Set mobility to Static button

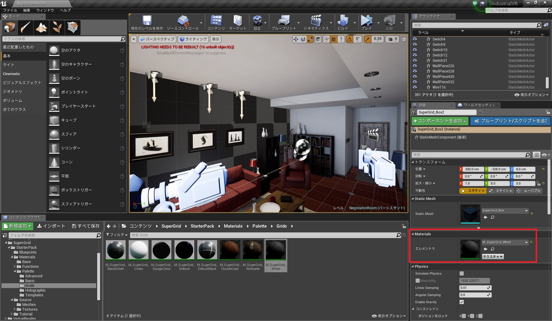coord(473,191)
